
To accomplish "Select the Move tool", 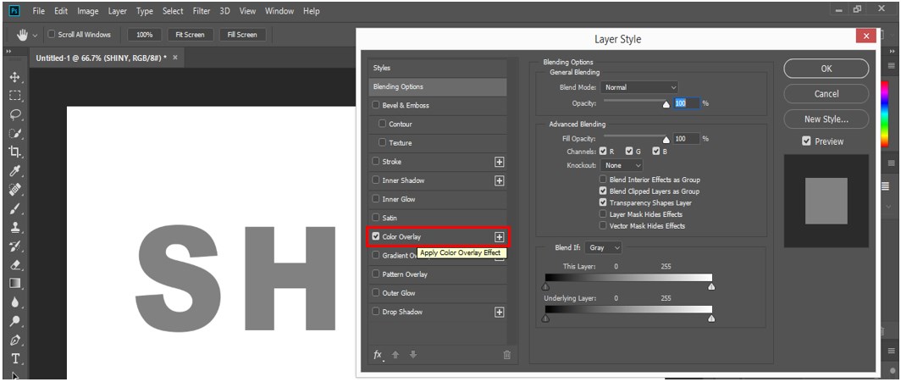I will click(x=15, y=77).
